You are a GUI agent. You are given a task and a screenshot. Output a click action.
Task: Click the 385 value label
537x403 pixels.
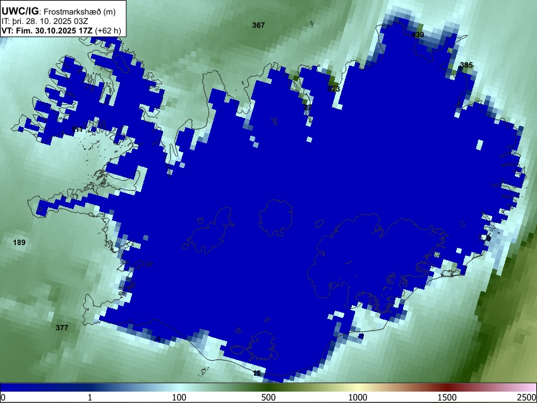point(466,64)
